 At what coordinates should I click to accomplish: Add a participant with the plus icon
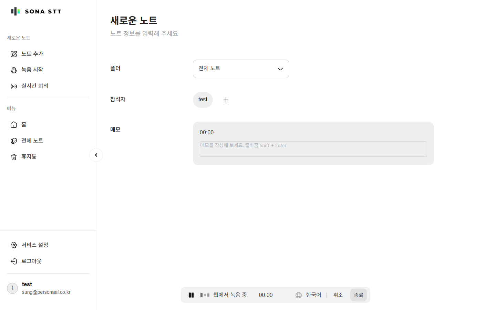(x=226, y=100)
